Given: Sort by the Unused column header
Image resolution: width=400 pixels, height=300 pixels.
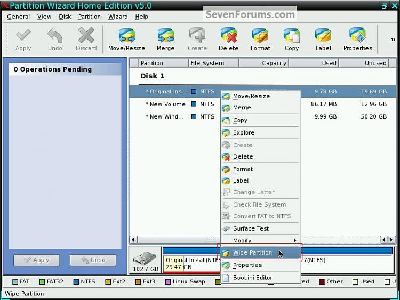Looking at the screenshot, I should click(x=364, y=63).
